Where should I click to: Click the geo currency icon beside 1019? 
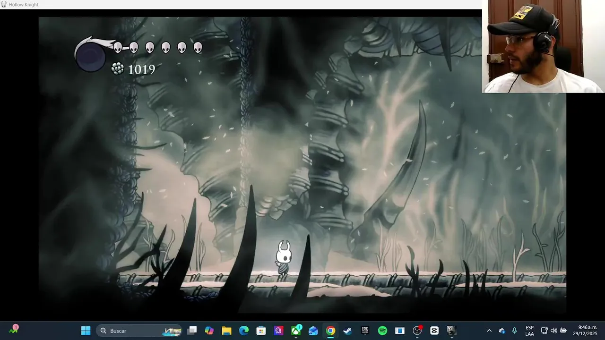(x=118, y=69)
